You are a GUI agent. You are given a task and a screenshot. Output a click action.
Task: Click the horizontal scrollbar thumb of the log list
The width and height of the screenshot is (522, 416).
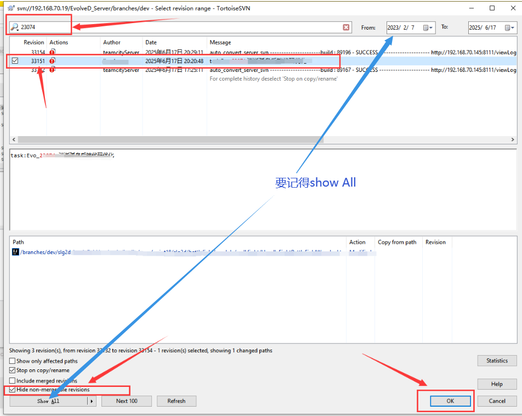pyautogui.click(x=171, y=139)
